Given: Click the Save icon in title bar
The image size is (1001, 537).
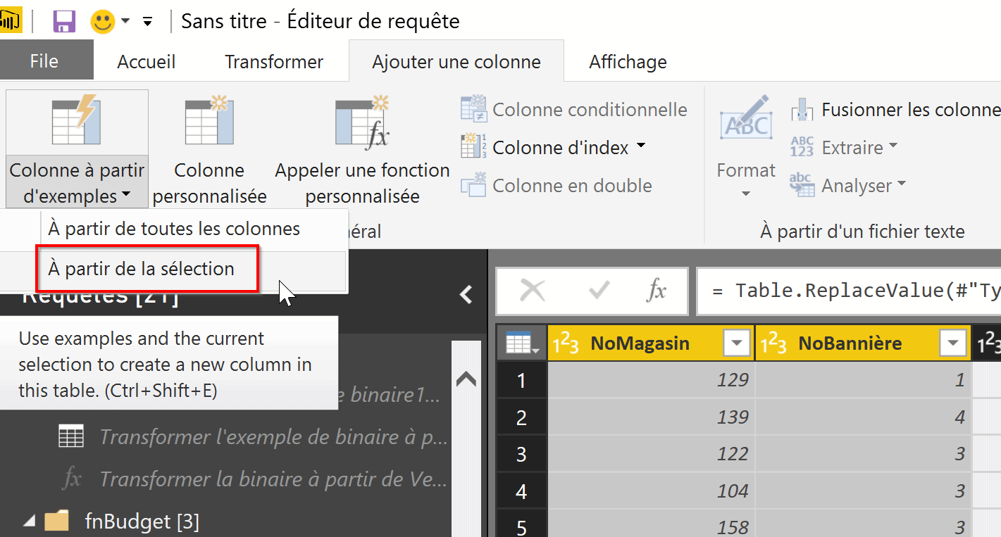Looking at the screenshot, I should pos(64,21).
